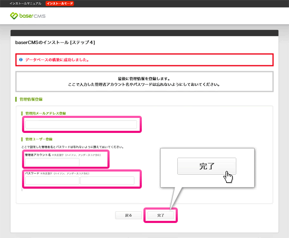Select the データベースの構築に成功しました message text
The height and width of the screenshot is (238, 289).
57,60
